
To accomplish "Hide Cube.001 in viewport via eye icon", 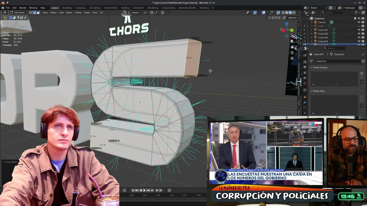I will 359,30.
